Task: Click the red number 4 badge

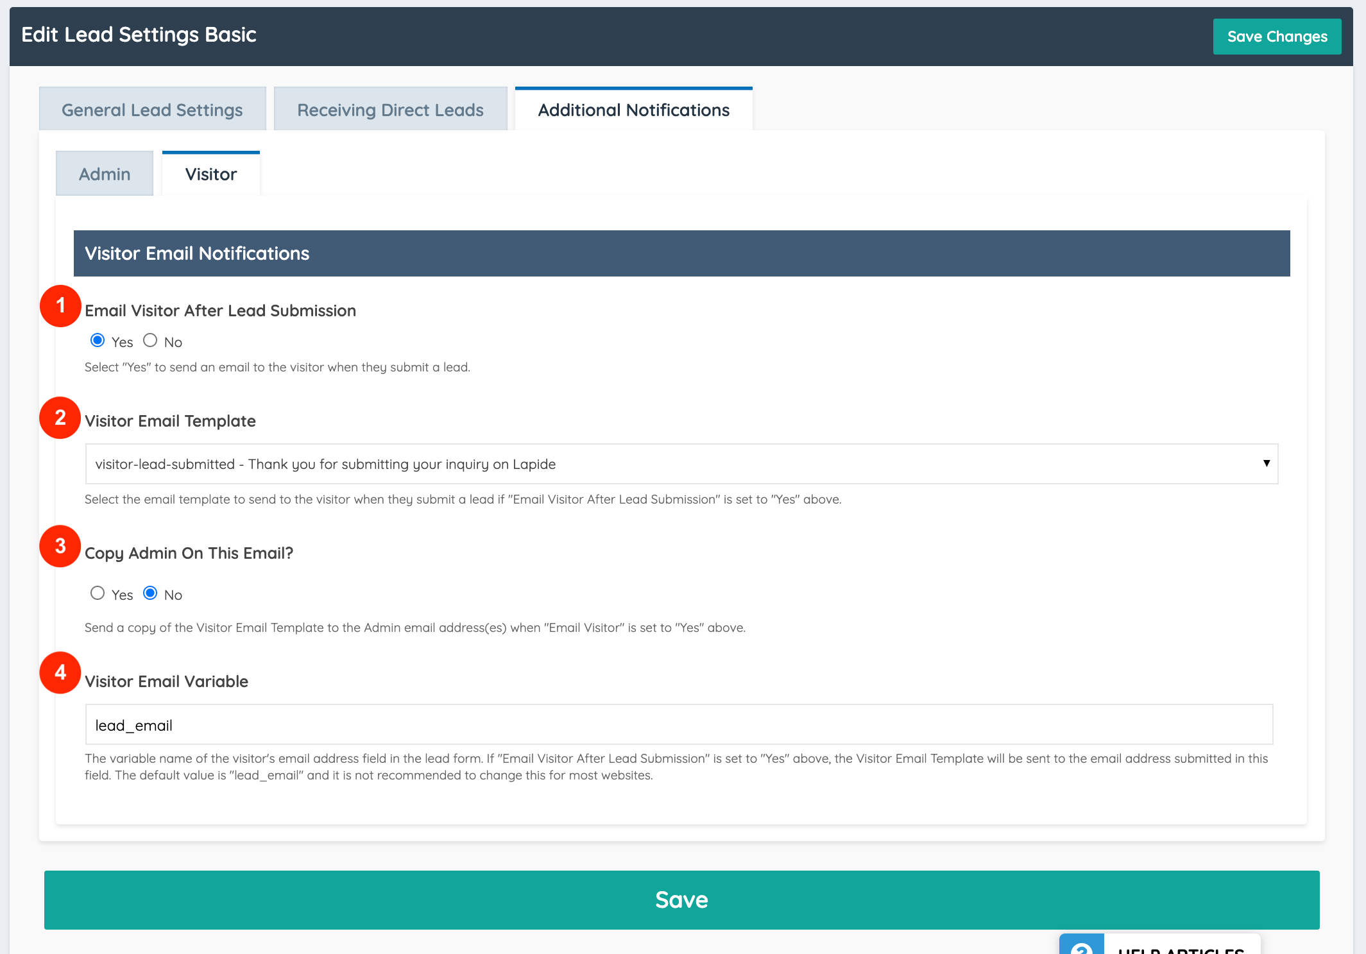Action: click(x=60, y=672)
